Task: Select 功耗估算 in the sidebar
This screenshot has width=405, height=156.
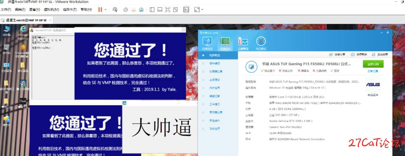Action: coord(218,129)
